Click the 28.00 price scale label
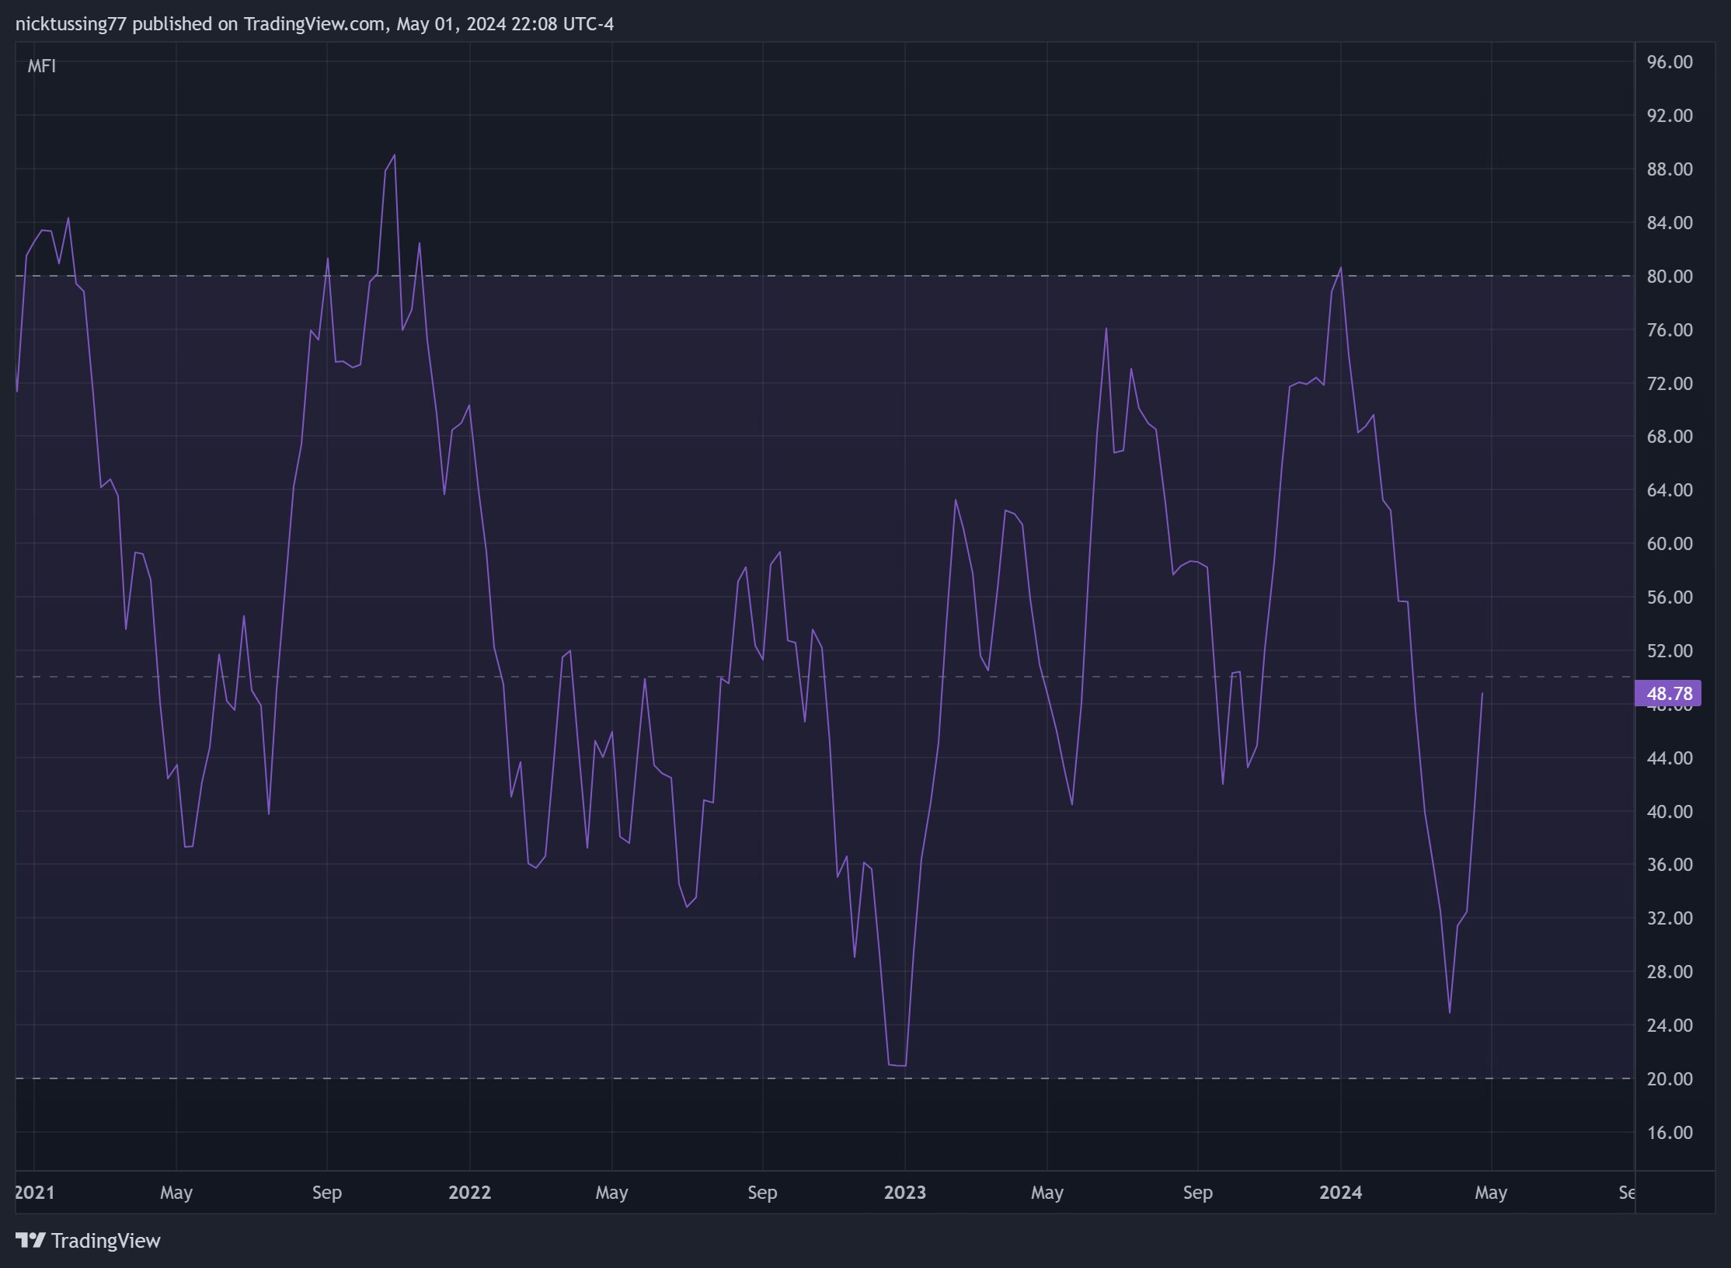The height and width of the screenshot is (1268, 1731). (1670, 972)
